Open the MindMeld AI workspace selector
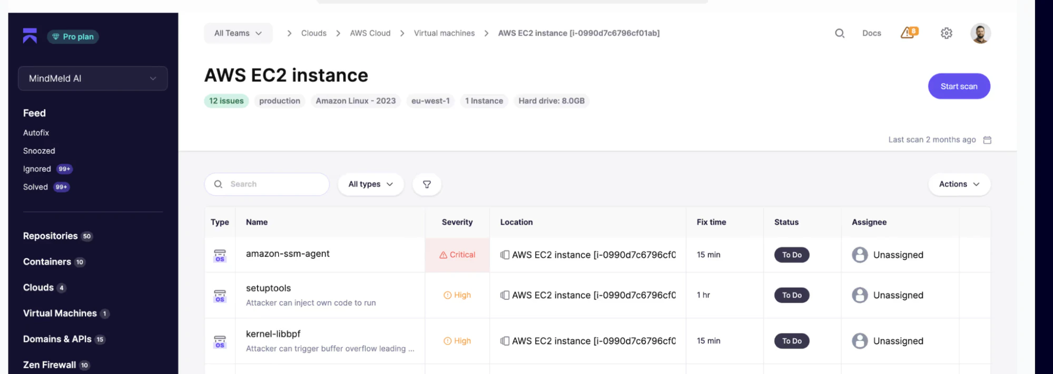Viewport: 1053px width, 374px height. click(93, 78)
